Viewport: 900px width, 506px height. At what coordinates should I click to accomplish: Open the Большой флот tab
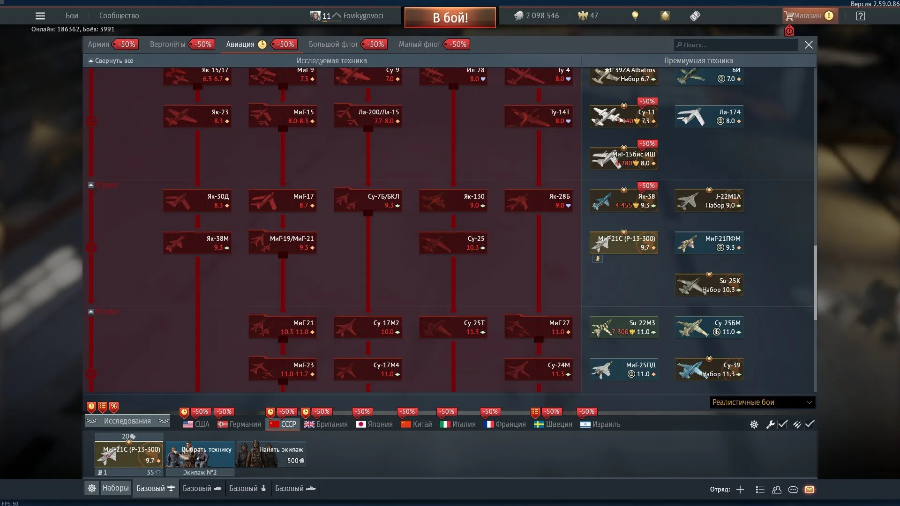(333, 45)
